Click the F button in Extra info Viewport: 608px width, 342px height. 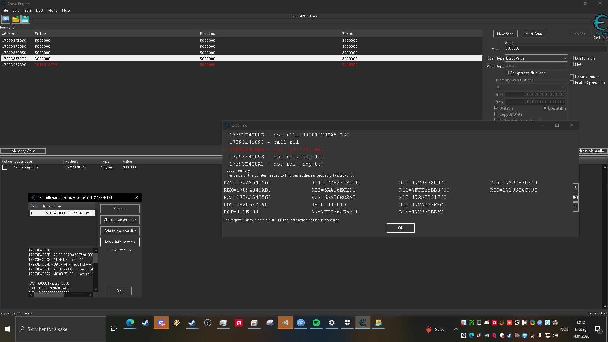575,207
